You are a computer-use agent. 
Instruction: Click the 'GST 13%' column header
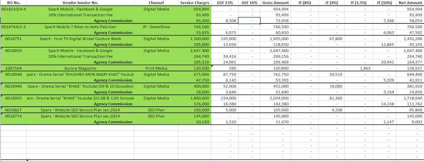click(x=224, y=3)
